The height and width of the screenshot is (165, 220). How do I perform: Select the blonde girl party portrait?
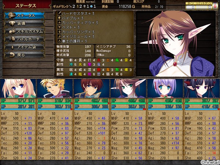click(19, 88)
